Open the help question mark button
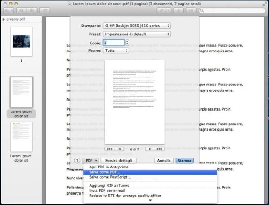 pyautogui.click(x=77, y=160)
